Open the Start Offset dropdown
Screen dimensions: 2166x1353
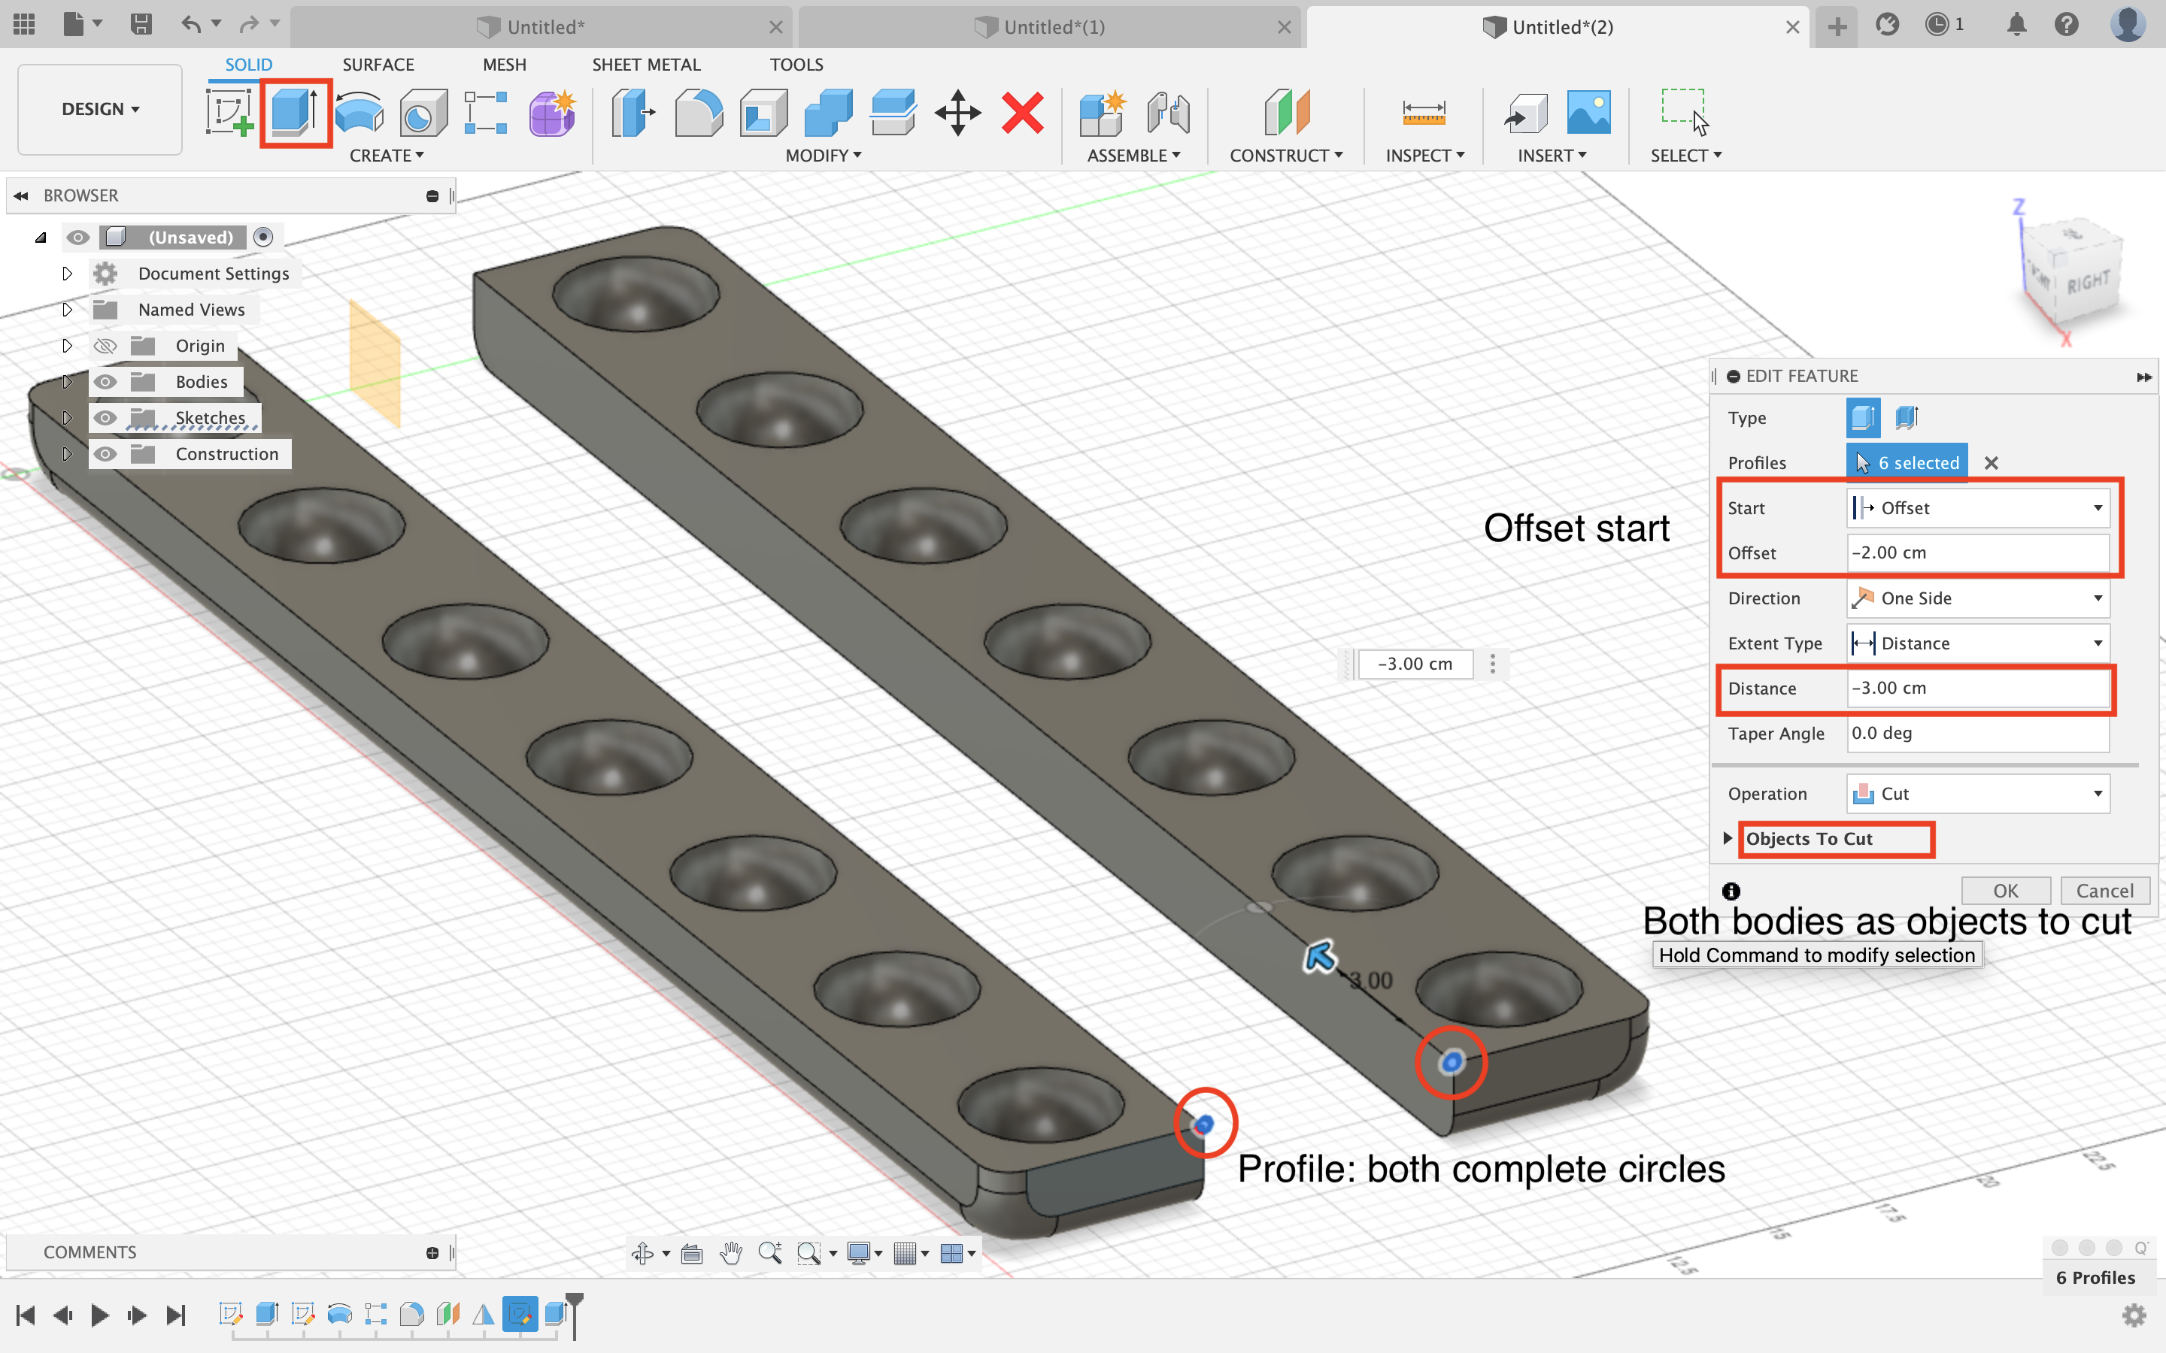tap(1978, 508)
